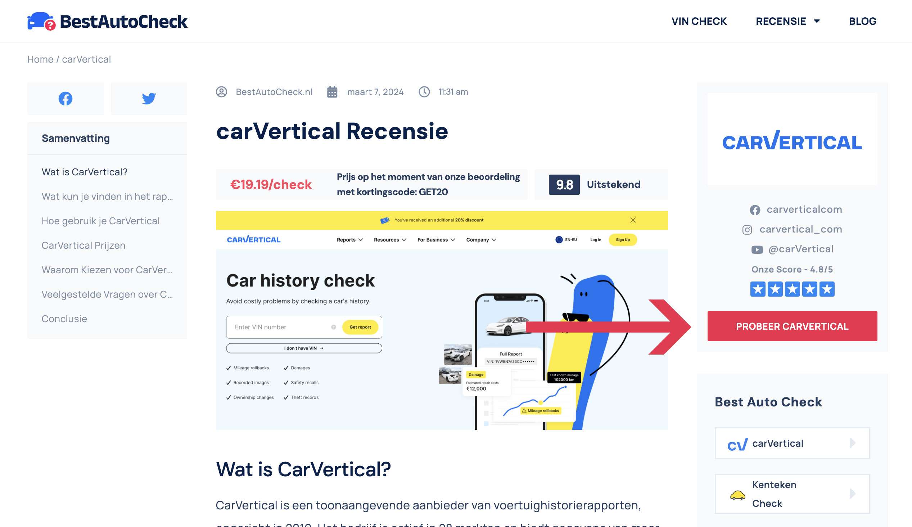This screenshot has height=527, width=912.
Task: Click the 'maart 7, 2024' date text
Action: pos(375,92)
